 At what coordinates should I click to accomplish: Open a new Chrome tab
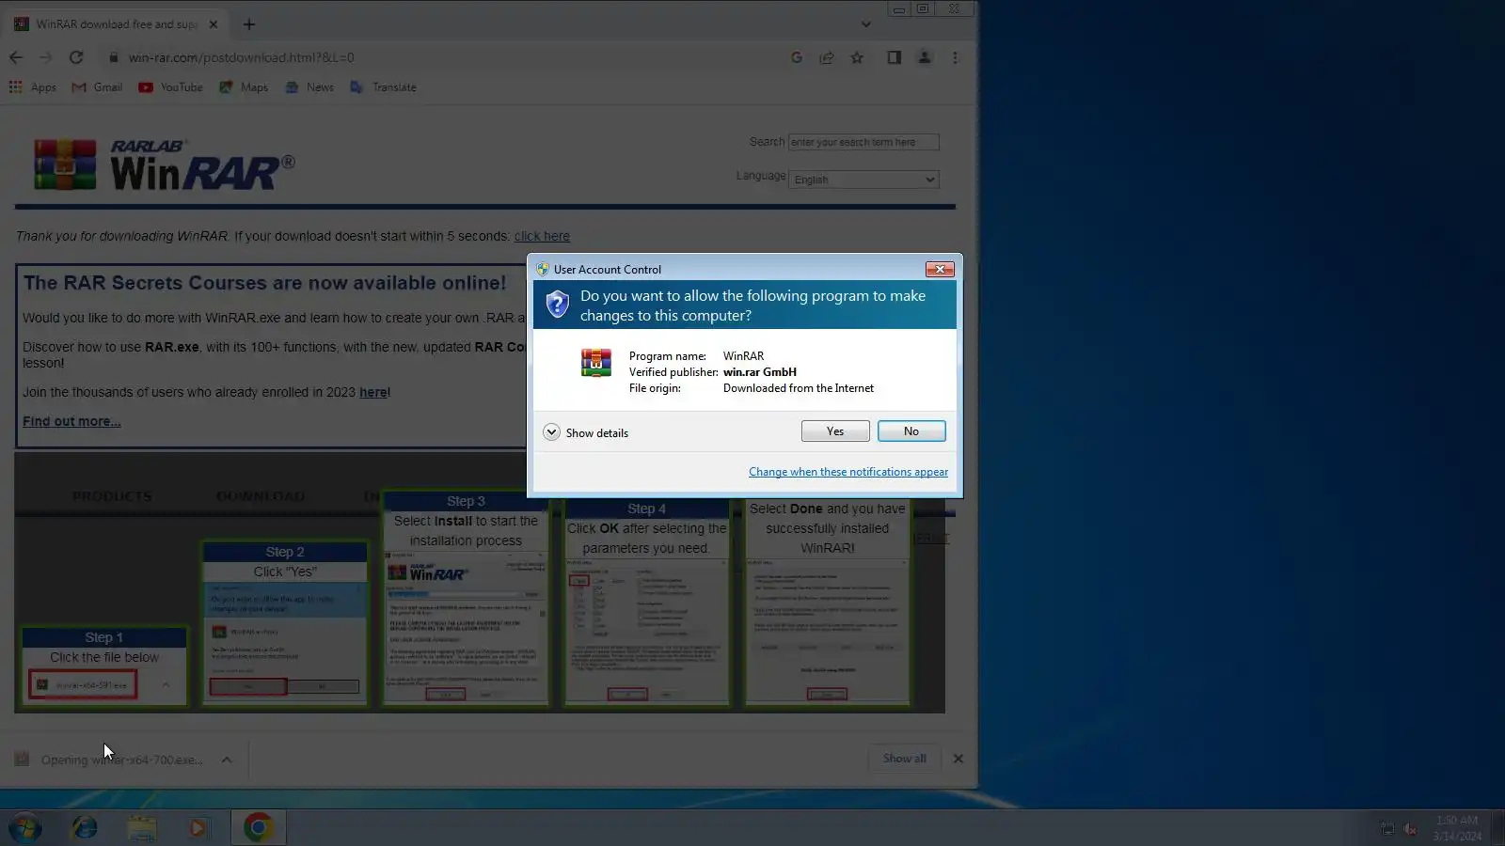(x=249, y=24)
